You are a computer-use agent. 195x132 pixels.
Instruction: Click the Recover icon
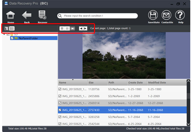pyautogui.click(x=42, y=15)
